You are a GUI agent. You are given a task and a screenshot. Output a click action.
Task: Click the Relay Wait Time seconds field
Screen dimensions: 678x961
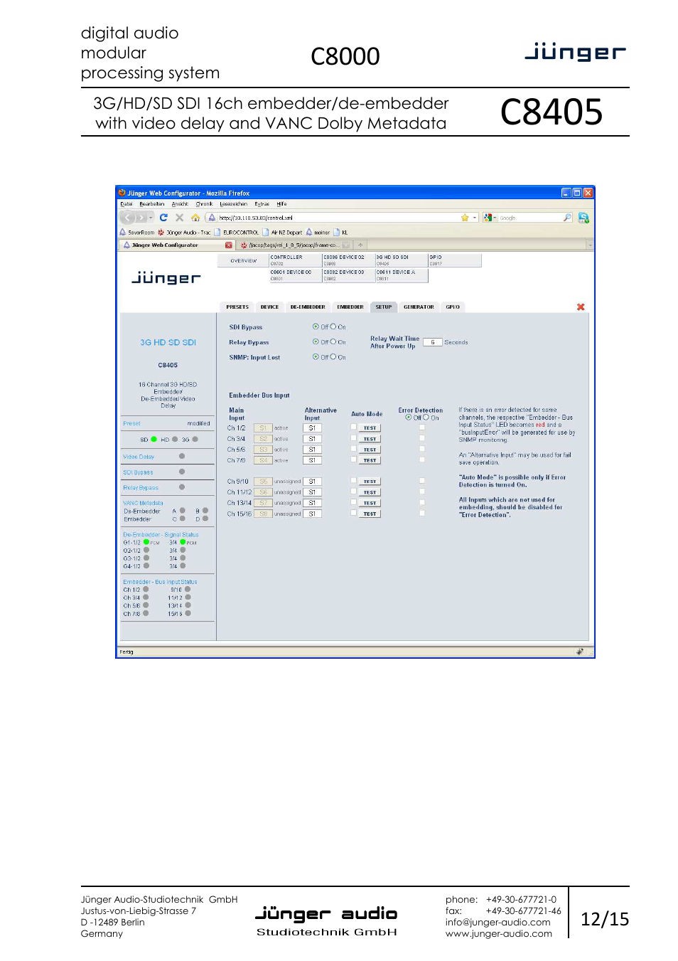coord(432,342)
